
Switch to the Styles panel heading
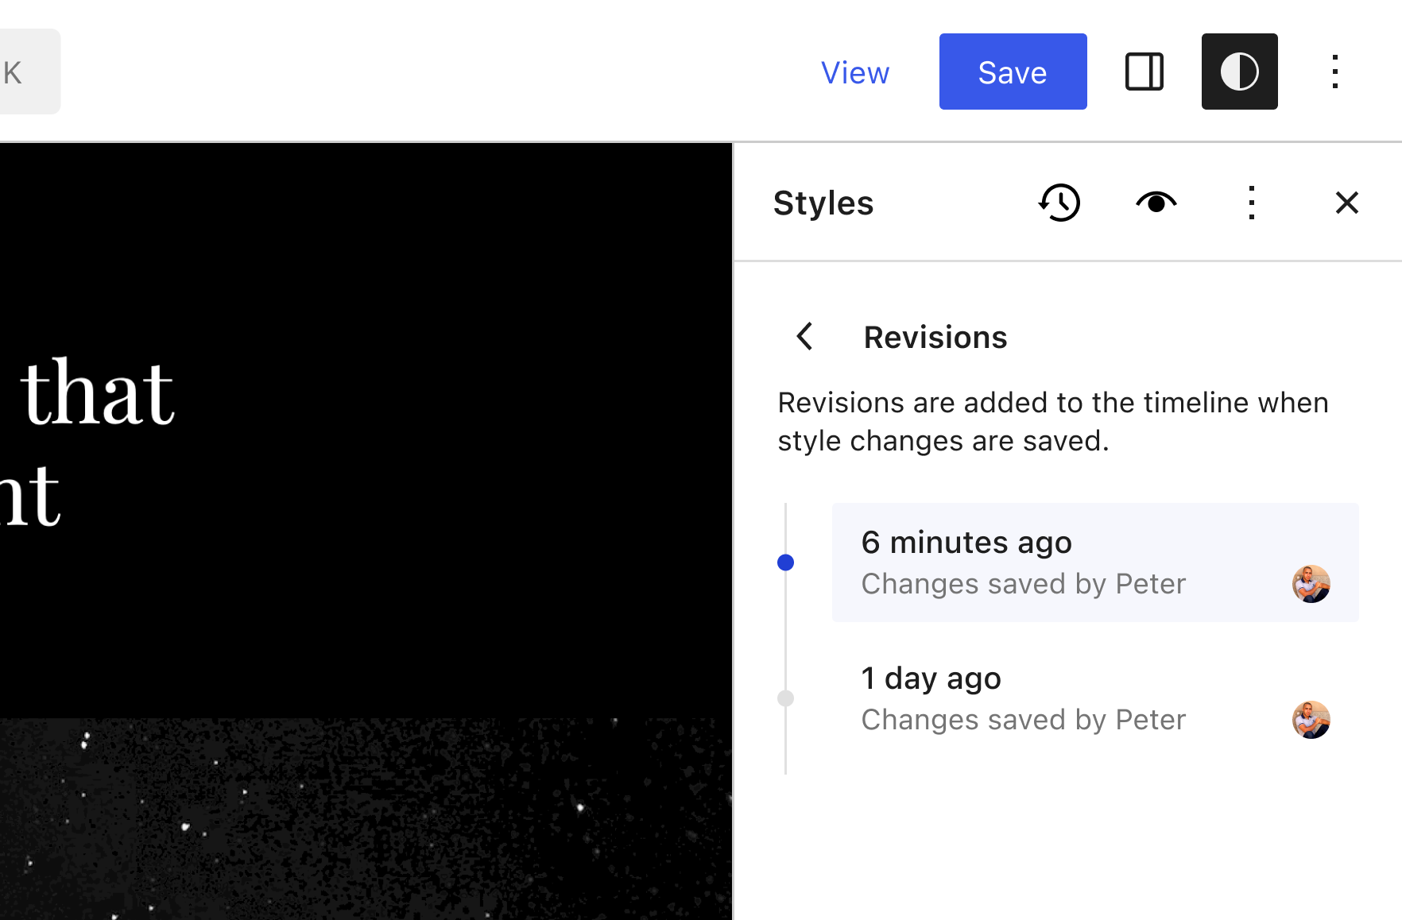click(823, 203)
